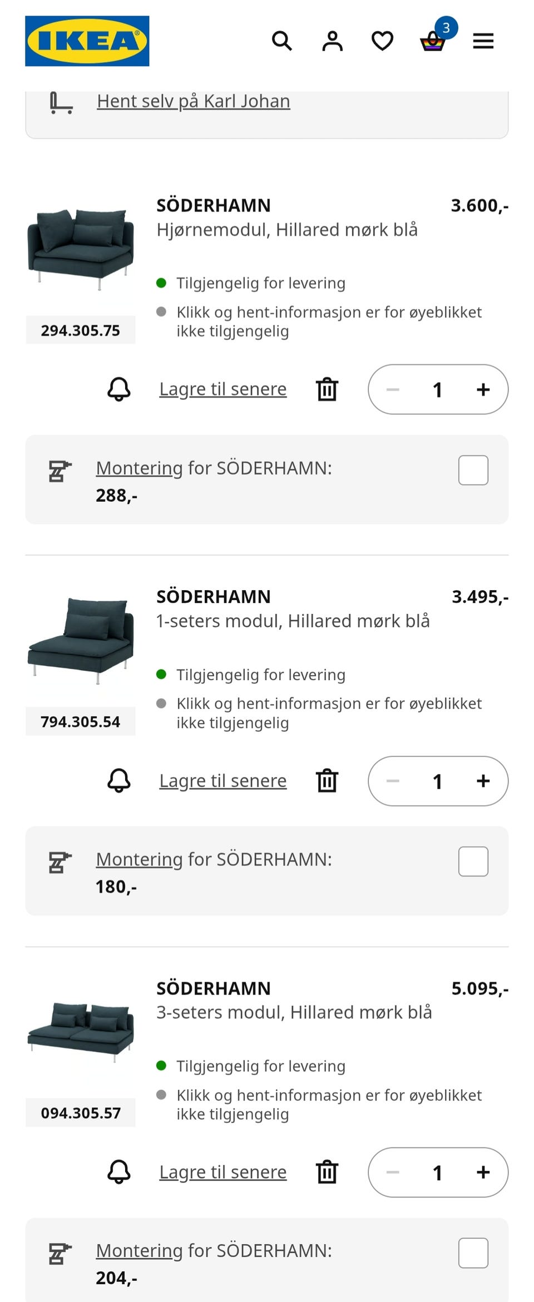
Task: Delete the Hjørnemodul using its trash icon
Action: click(327, 389)
